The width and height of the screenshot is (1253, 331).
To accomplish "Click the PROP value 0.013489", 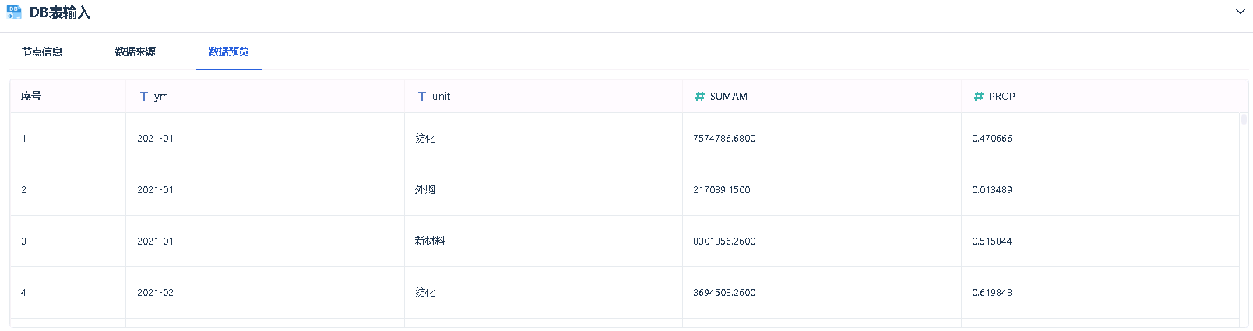I will tap(992, 190).
